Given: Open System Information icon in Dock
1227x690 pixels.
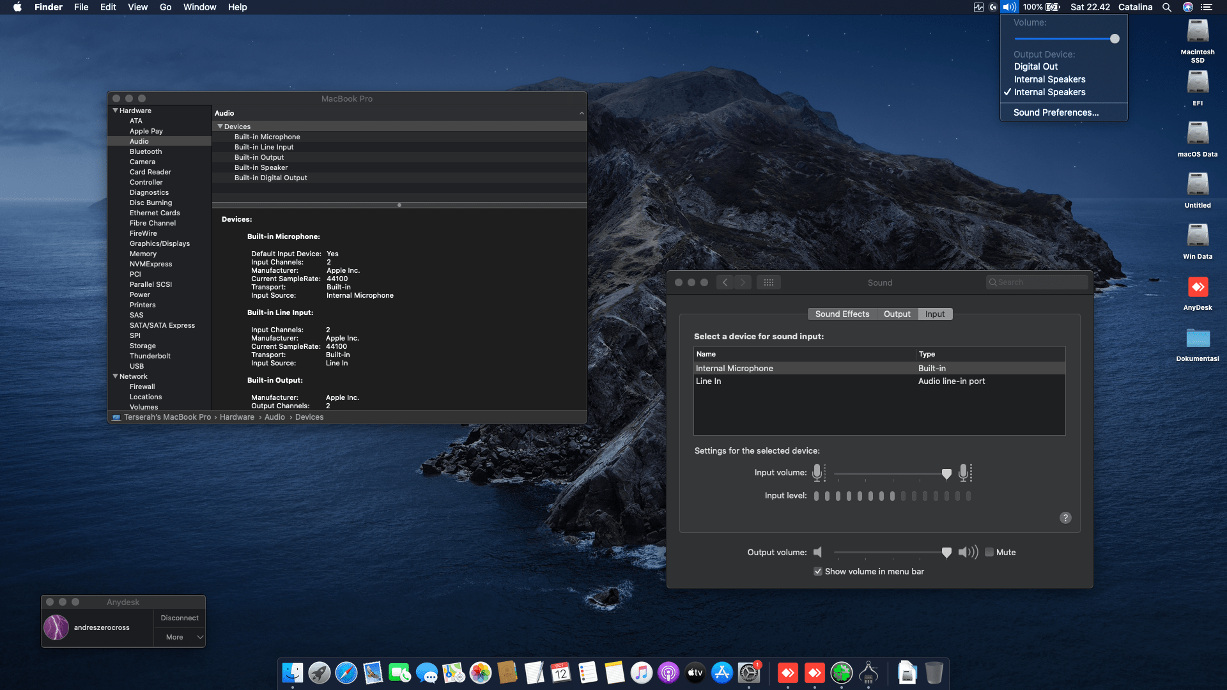Looking at the screenshot, I should [x=868, y=673].
